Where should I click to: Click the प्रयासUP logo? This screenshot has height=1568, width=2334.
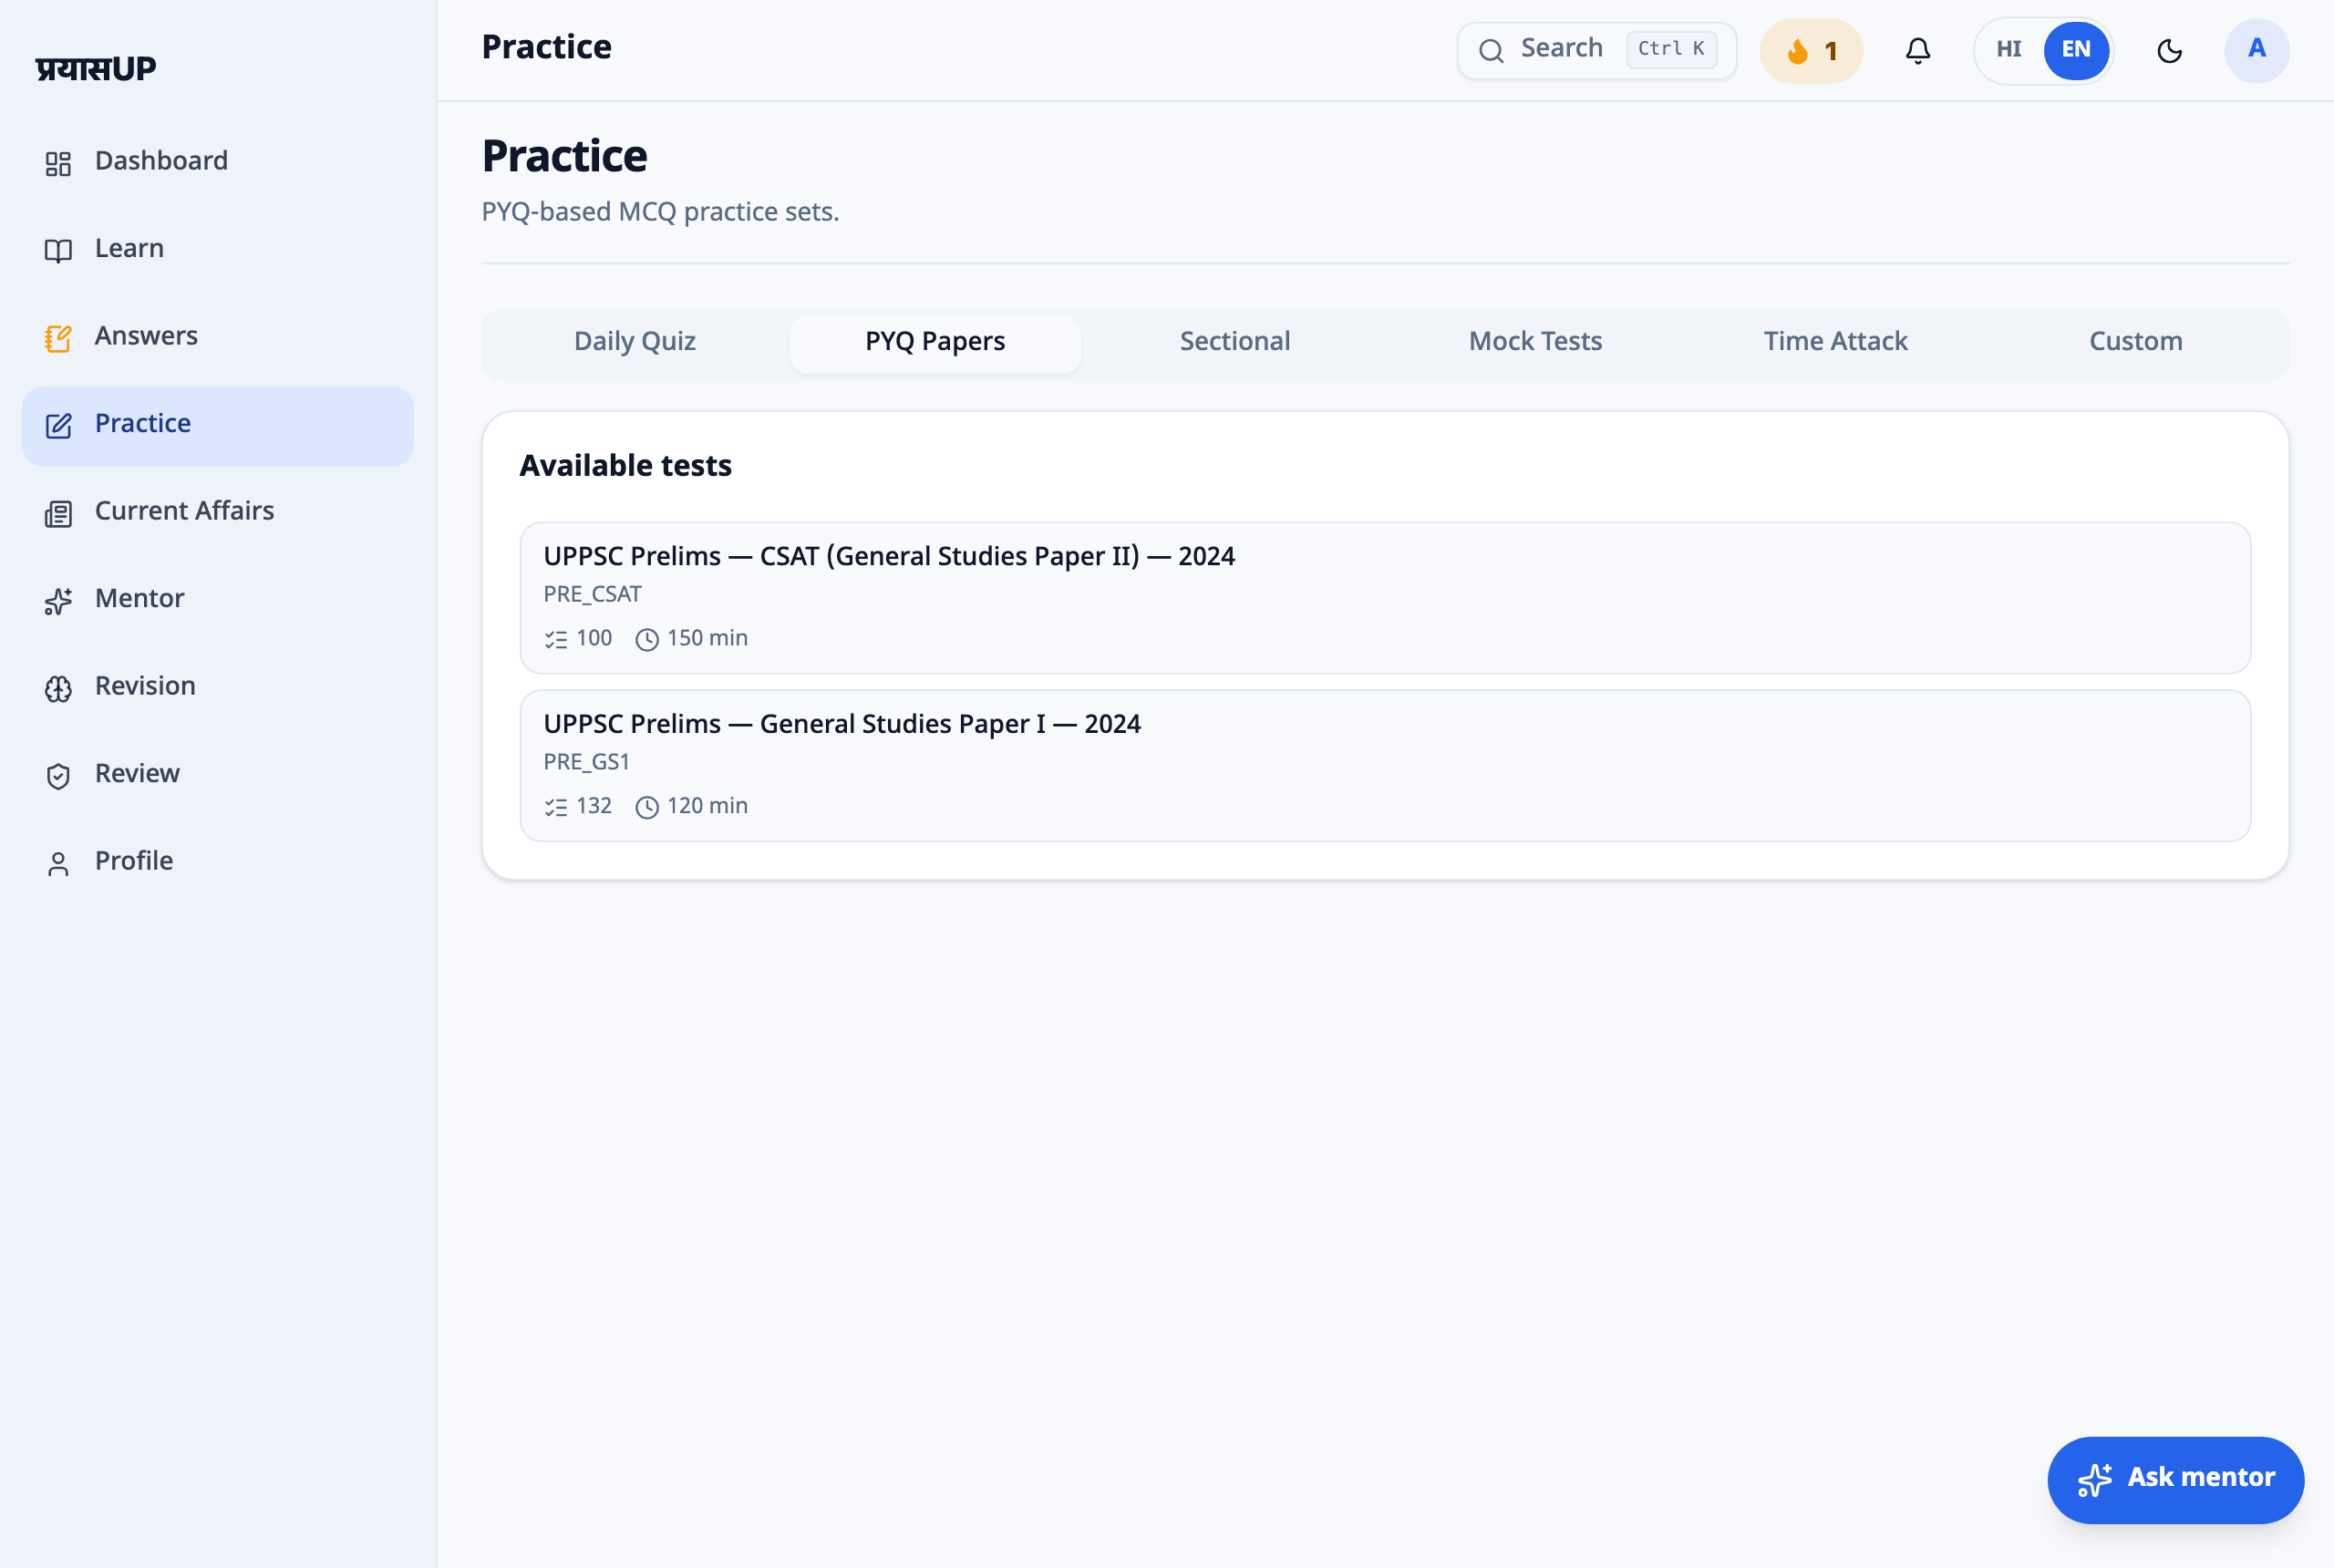[96, 68]
